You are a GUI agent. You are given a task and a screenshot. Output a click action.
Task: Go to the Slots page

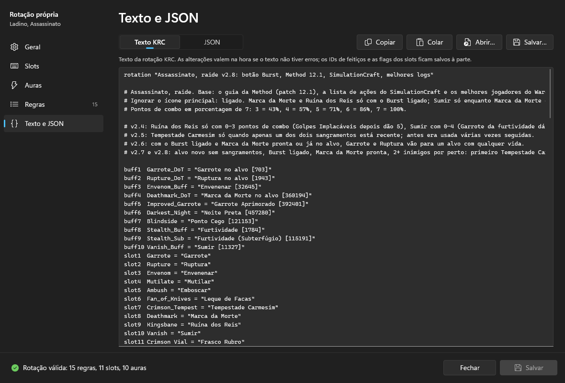(x=54, y=66)
